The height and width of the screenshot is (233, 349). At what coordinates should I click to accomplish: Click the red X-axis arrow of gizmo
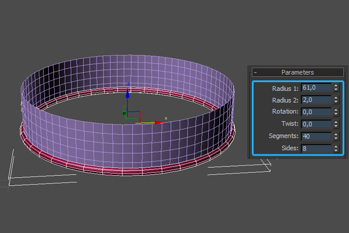[x=158, y=122]
